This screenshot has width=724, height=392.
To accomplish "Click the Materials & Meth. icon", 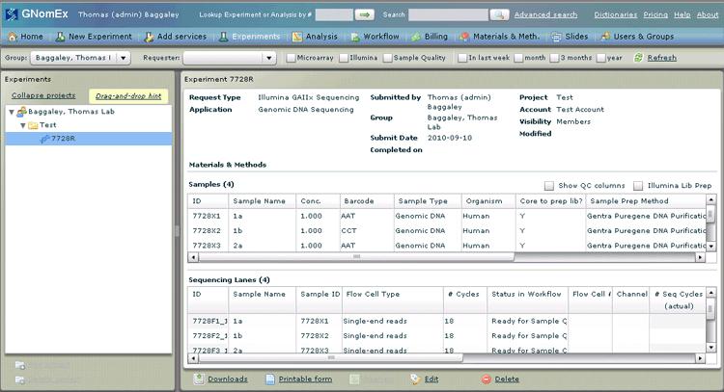I will [464, 37].
